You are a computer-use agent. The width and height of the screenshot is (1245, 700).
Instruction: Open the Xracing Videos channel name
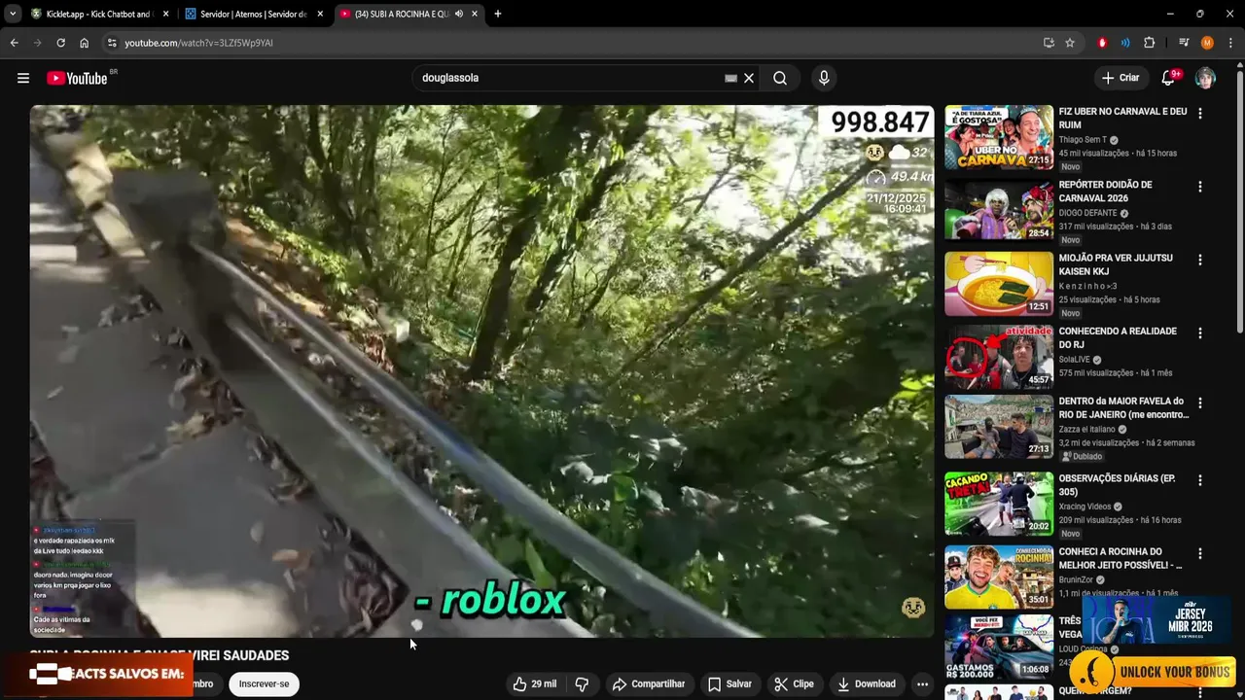click(x=1085, y=507)
